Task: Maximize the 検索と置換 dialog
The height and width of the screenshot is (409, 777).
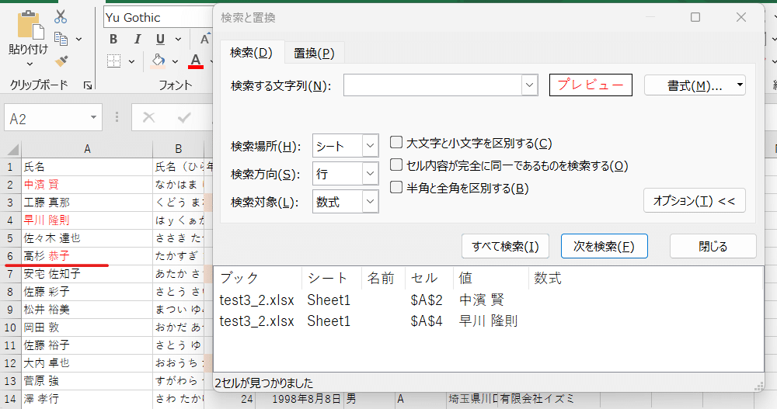Action: (695, 17)
